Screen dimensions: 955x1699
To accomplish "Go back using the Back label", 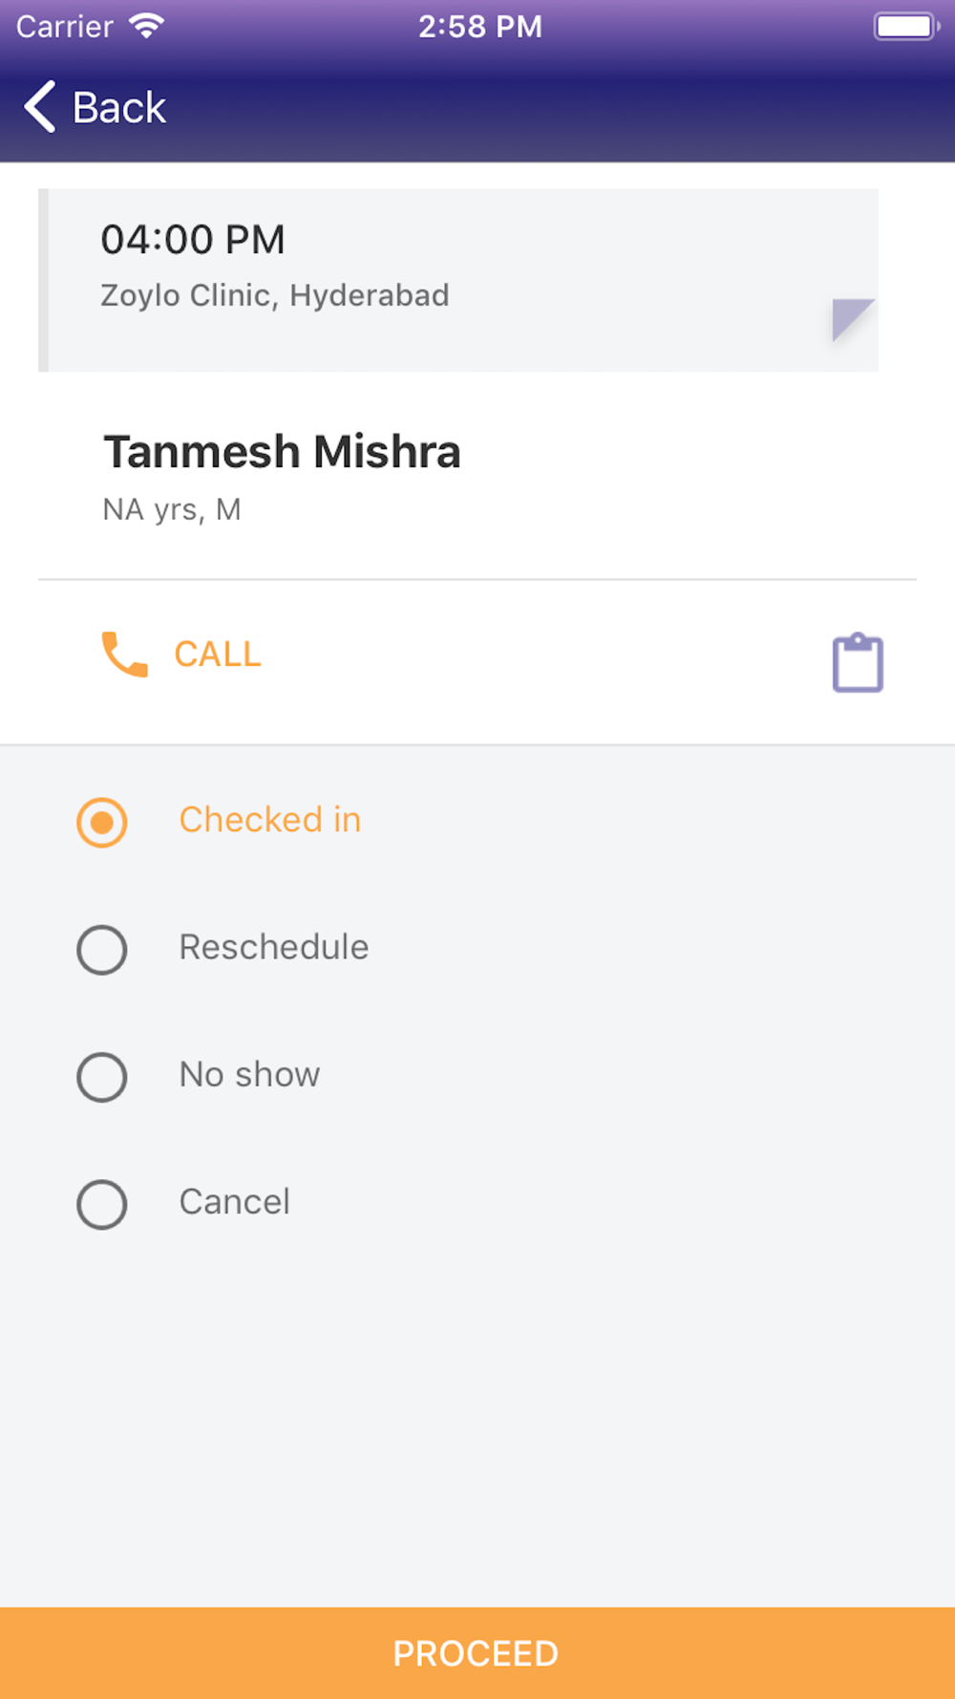I will coord(119,107).
